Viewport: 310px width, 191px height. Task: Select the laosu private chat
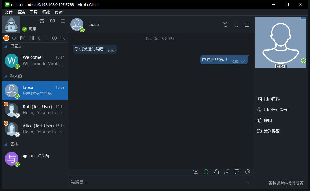pyautogui.click(x=35, y=91)
